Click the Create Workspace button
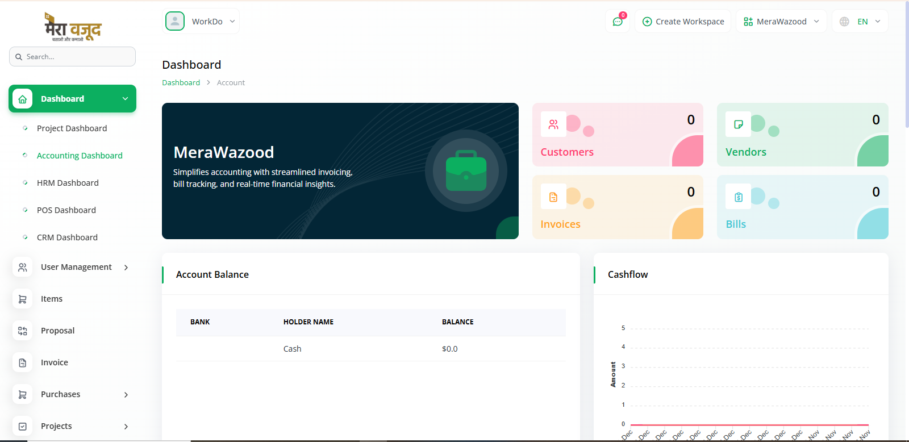909x442 pixels. pos(683,22)
